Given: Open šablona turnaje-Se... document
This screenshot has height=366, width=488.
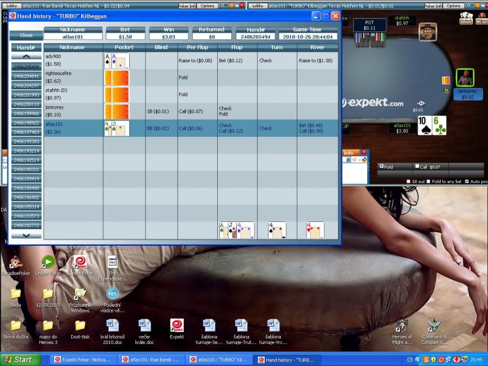Looking at the screenshot, I should pyautogui.click(x=209, y=332).
